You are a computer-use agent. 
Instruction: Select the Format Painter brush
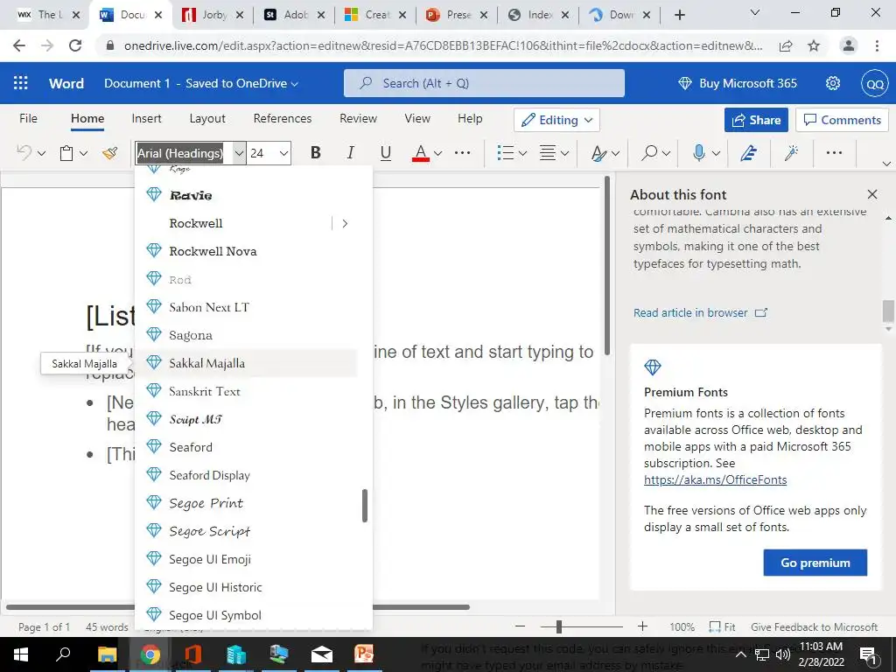(x=109, y=152)
